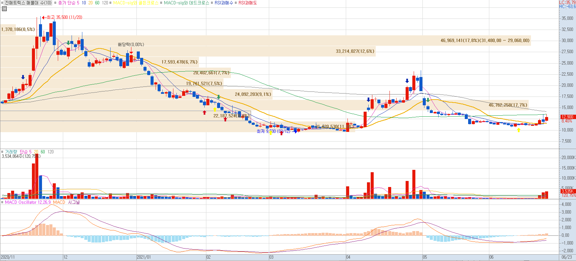Select the gray 120-day price moving-average label
This screenshot has width=576, height=261.
[x=105, y=3]
